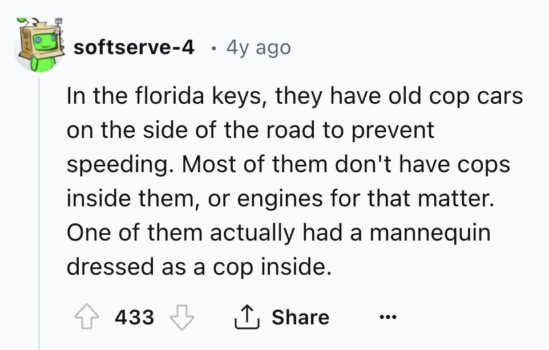Viewport: 549px width, 350px height.
Task: Open the three-dot more options menu
Action: tap(388, 318)
